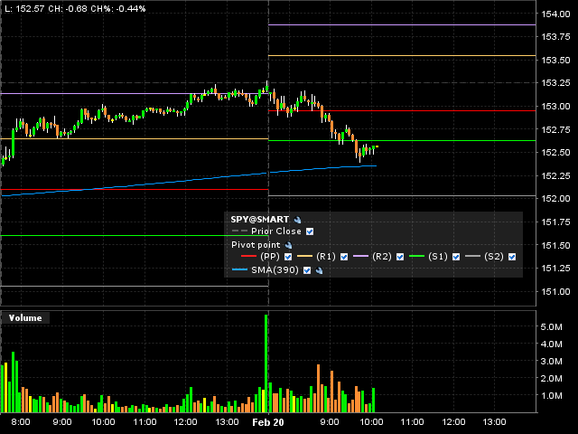The image size is (578, 434).
Task: Click the green (S1) legend color line
Action: [x=416, y=256]
